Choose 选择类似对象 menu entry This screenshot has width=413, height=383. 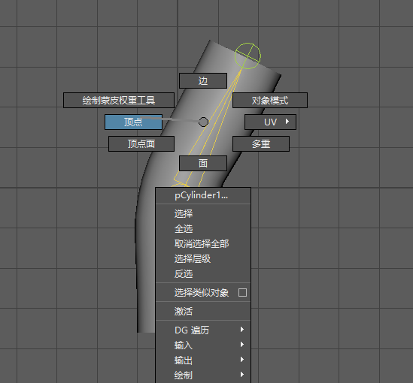click(x=201, y=293)
